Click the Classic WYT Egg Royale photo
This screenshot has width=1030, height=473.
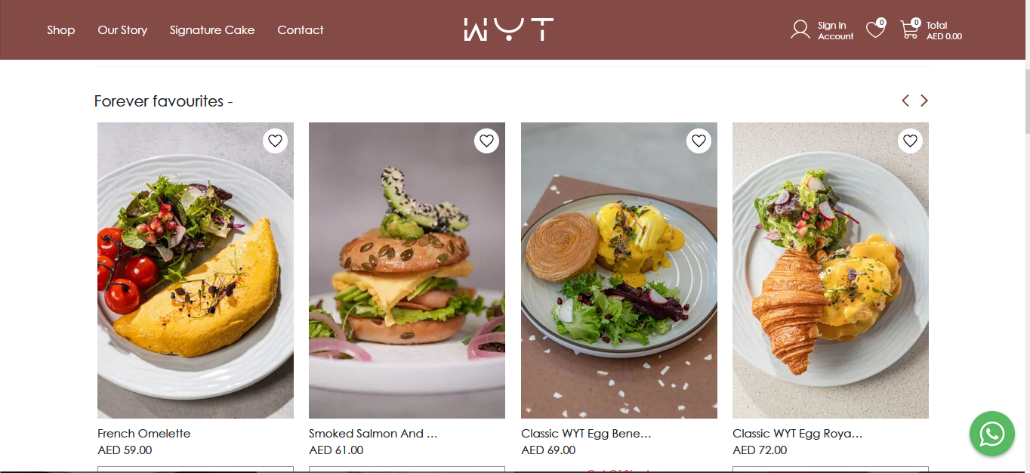pyautogui.click(x=831, y=271)
